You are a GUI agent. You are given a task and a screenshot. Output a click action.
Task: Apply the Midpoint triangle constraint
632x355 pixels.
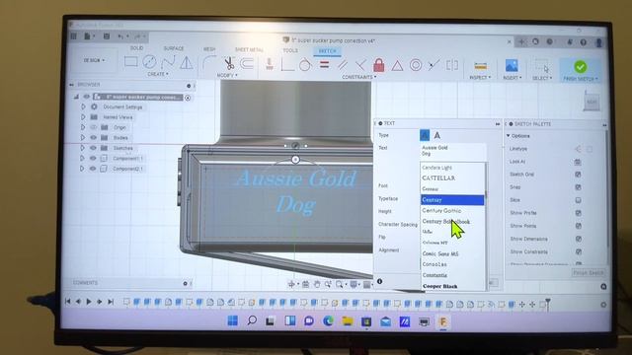tap(397, 65)
